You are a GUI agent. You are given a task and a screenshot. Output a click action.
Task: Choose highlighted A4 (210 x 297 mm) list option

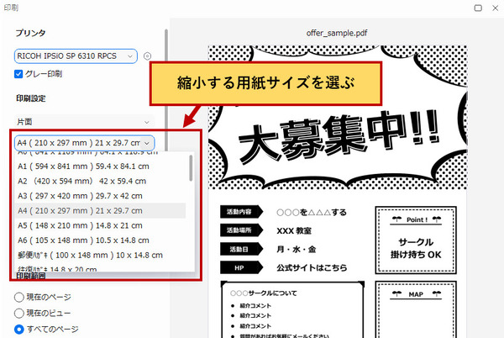click(x=100, y=211)
